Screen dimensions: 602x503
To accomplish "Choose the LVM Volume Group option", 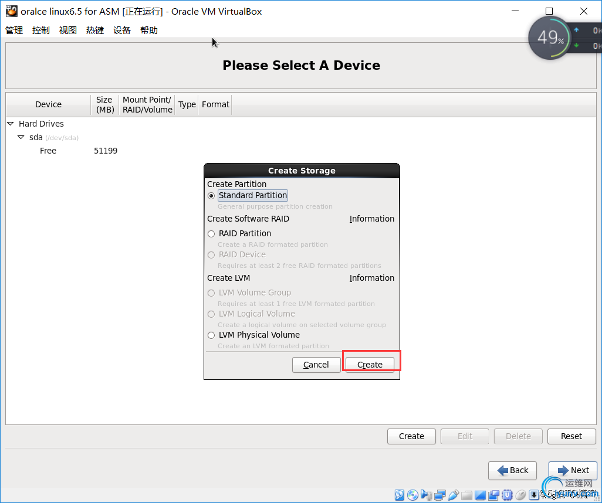I will pos(211,293).
